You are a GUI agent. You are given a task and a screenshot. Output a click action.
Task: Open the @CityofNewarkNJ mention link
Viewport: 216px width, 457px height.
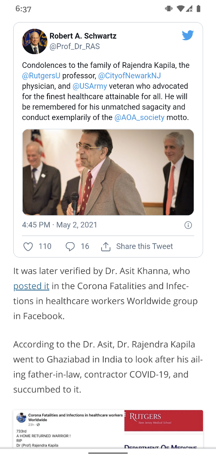pos(129,76)
